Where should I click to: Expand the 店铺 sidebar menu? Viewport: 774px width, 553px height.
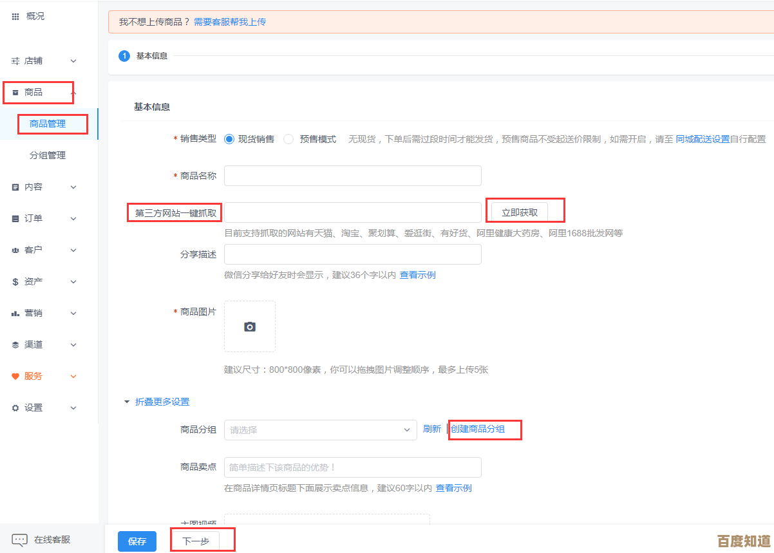(x=30, y=61)
